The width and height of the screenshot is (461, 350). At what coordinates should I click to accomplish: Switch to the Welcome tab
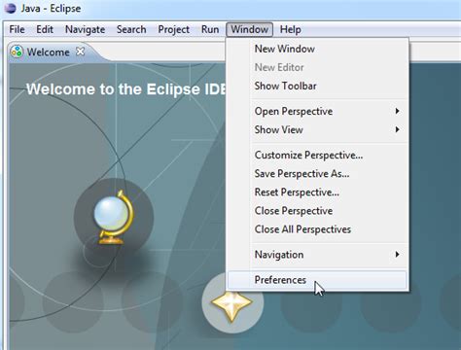48,52
